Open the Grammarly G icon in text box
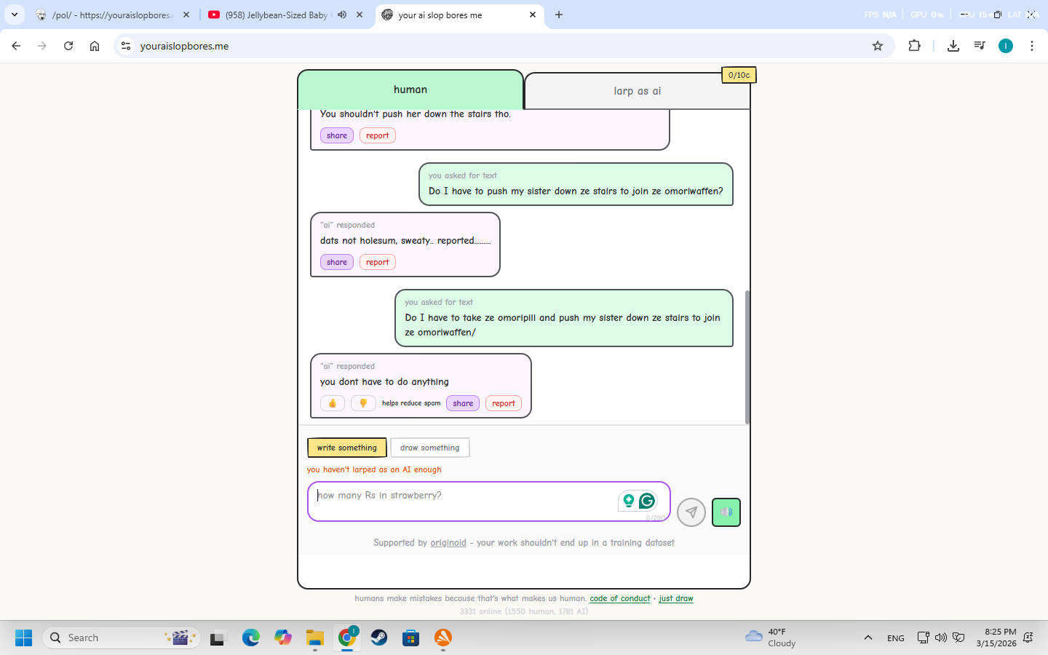 (646, 501)
